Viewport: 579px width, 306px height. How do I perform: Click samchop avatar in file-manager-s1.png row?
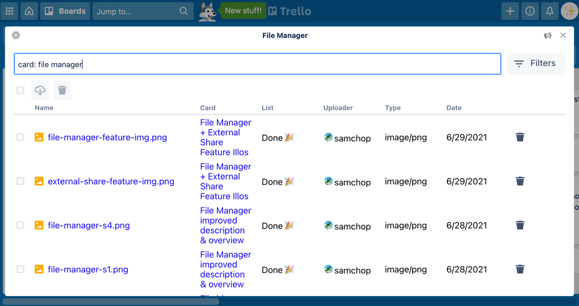[328, 269]
